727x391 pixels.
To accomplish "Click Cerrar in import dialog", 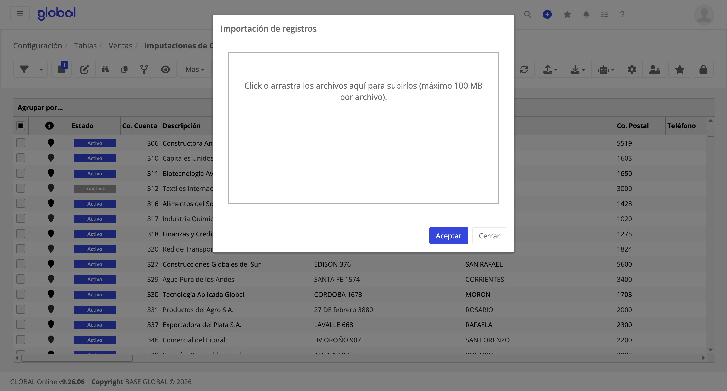I will 489,236.
